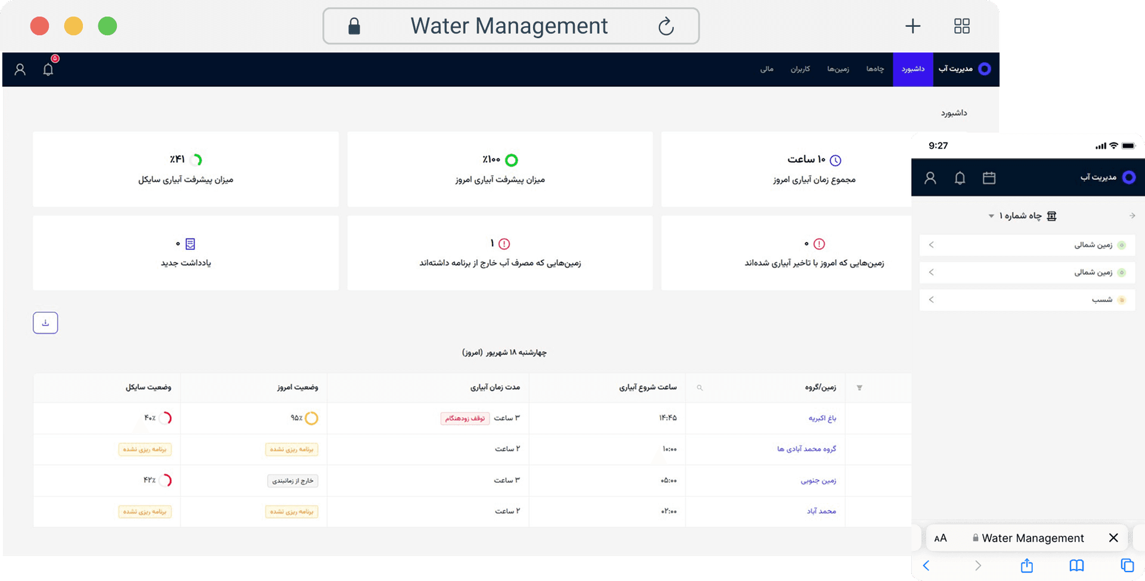Click مدیریت آب logo in desktop navbar
Image resolution: width=1145 pixels, height=581 pixels.
pos(964,69)
